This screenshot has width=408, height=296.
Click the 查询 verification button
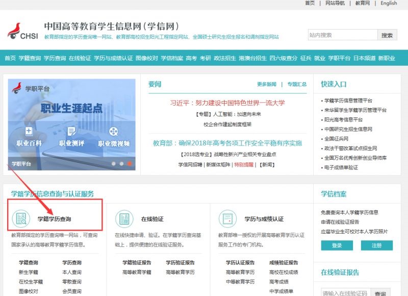coord(380,293)
